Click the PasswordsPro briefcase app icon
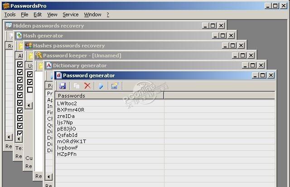This screenshot has height=187, width=290. (x=6, y=6)
